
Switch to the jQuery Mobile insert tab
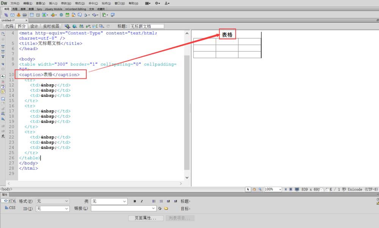pos(54,8)
